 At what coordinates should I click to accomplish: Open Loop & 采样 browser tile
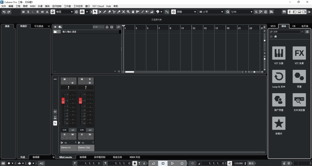click(278, 77)
